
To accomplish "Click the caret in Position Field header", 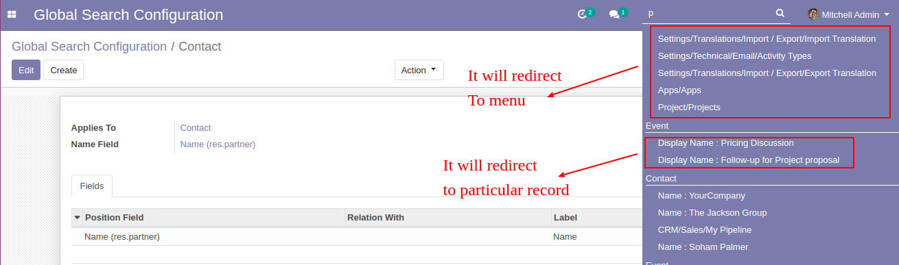I will coord(77,218).
